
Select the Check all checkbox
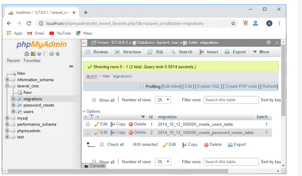coord(102,145)
